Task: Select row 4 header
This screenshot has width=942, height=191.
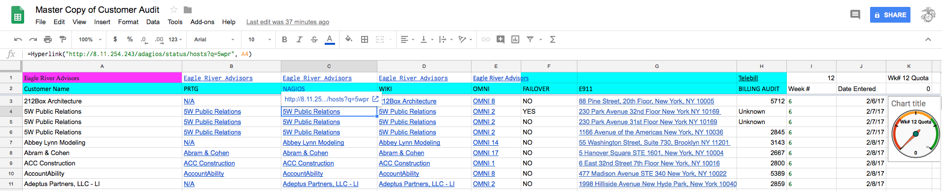Action: point(11,111)
